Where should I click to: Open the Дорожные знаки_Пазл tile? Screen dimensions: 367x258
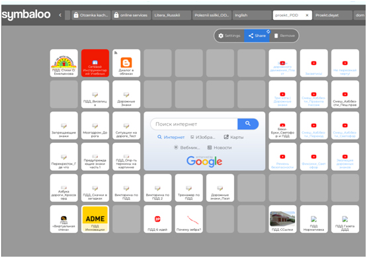[x=220, y=188]
